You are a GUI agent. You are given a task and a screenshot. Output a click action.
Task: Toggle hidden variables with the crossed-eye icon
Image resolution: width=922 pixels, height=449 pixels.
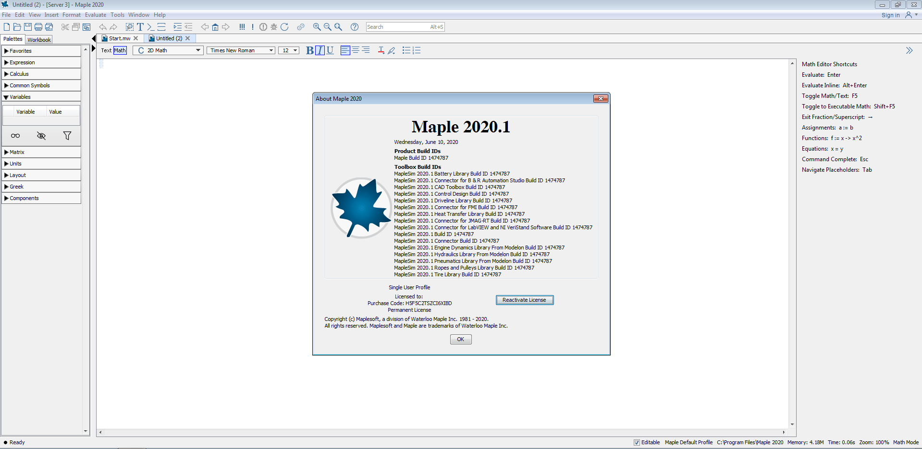click(41, 136)
